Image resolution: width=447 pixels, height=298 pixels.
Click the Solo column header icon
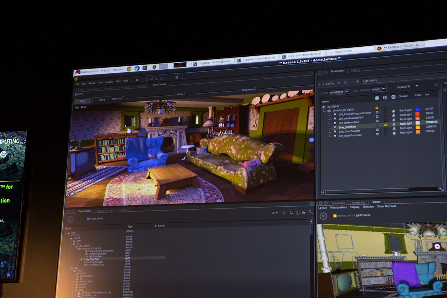(385, 98)
